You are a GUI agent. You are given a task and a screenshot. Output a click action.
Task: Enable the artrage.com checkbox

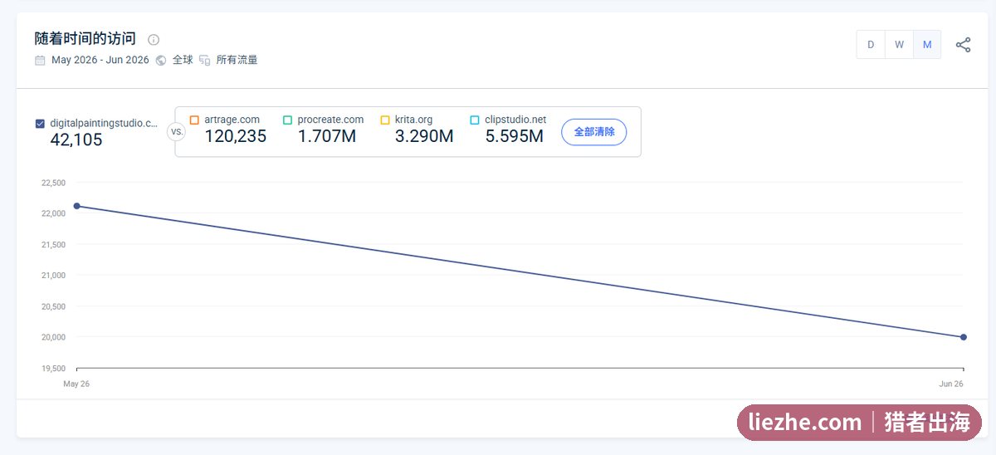[x=194, y=120]
